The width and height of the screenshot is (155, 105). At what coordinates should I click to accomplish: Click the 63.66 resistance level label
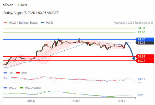tap(141, 32)
